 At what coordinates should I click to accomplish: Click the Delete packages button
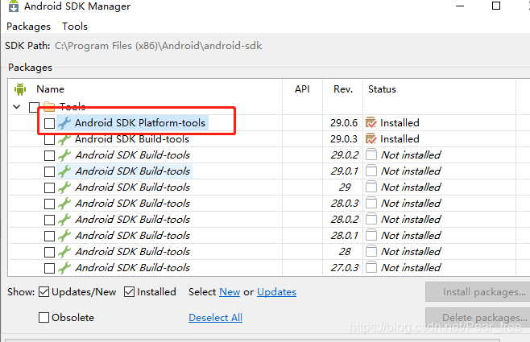[478, 317]
